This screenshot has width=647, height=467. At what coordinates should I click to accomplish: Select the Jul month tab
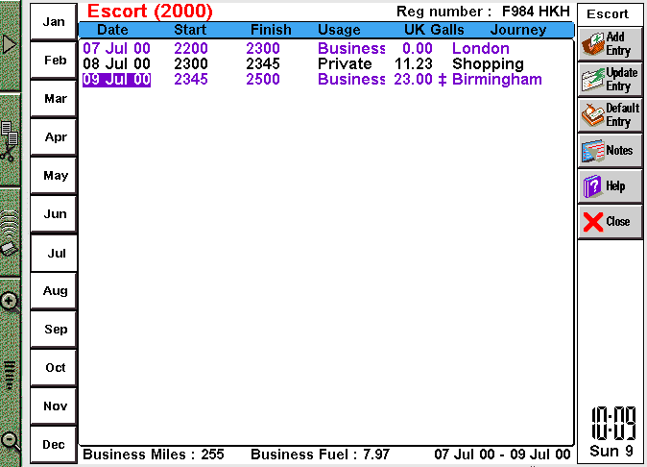(x=55, y=253)
